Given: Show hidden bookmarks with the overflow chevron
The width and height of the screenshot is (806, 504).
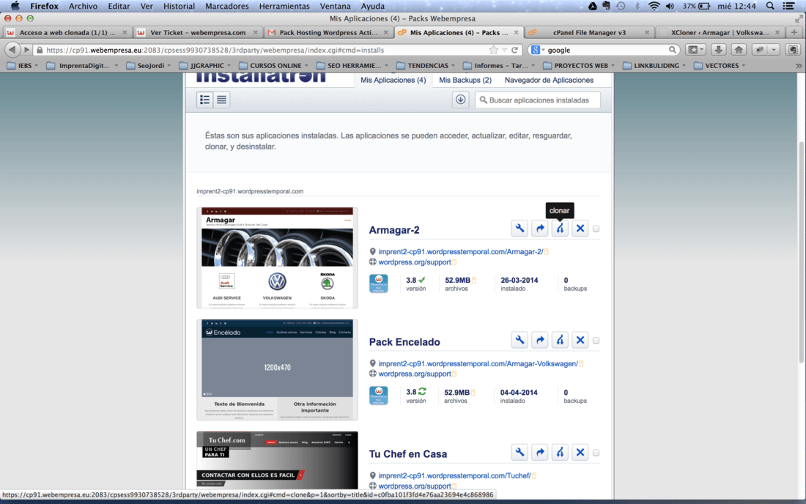Looking at the screenshot, I should pyautogui.click(x=798, y=66).
